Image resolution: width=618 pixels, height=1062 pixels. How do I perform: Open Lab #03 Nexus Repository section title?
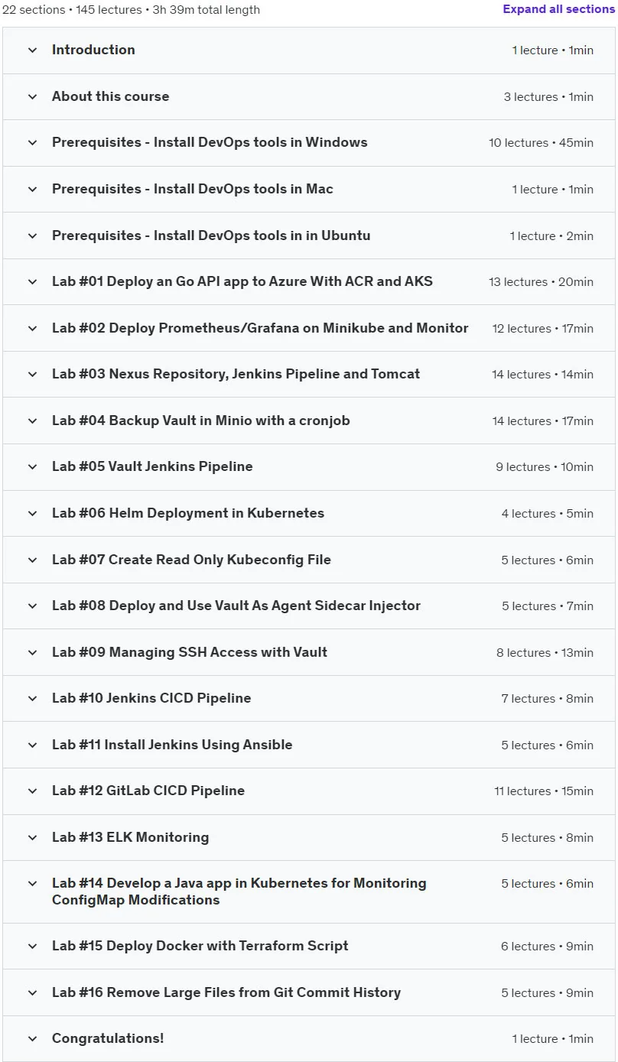pos(236,374)
